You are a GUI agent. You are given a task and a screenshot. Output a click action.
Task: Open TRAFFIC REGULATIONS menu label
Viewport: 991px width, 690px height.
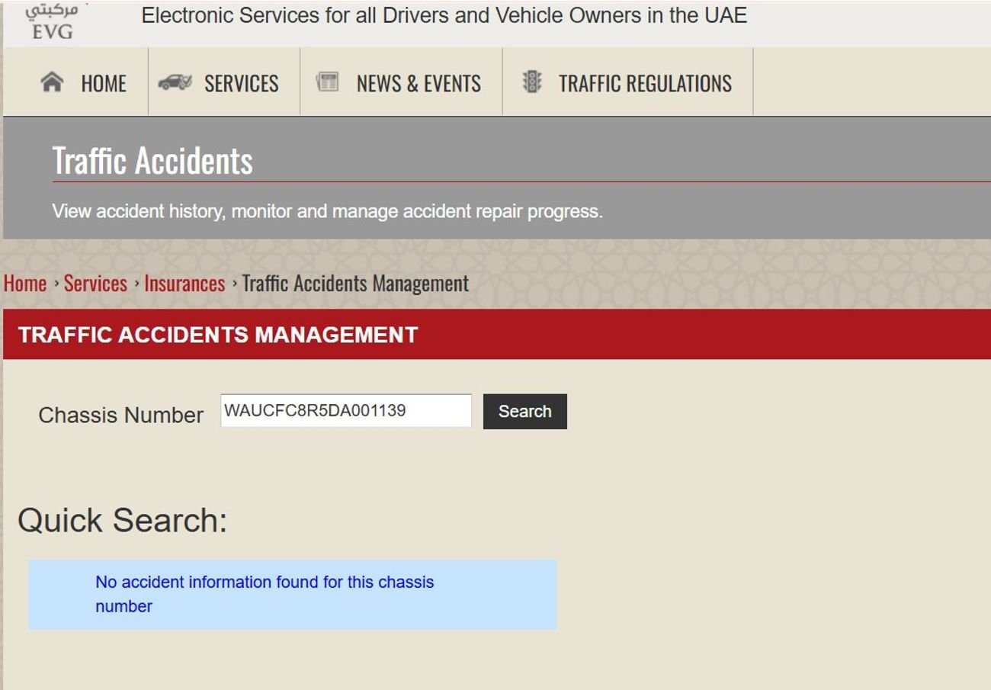coord(645,83)
